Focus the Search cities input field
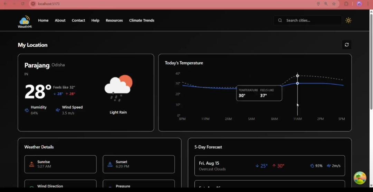The height and width of the screenshot is (192, 373). [311, 20]
